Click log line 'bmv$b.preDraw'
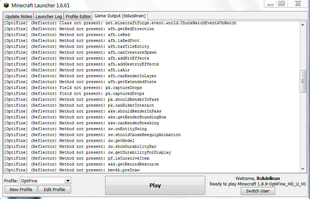Screen dimensions: 310x199 tap(72, 170)
